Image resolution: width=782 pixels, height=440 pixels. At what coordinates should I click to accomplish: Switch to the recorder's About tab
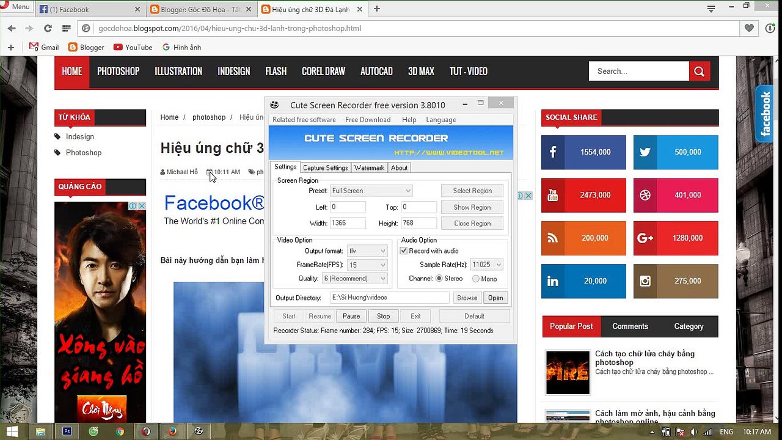click(x=399, y=167)
